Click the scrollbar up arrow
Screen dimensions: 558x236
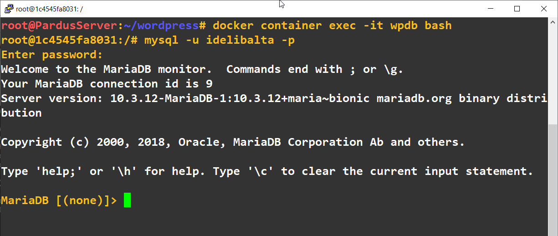(x=553, y=22)
